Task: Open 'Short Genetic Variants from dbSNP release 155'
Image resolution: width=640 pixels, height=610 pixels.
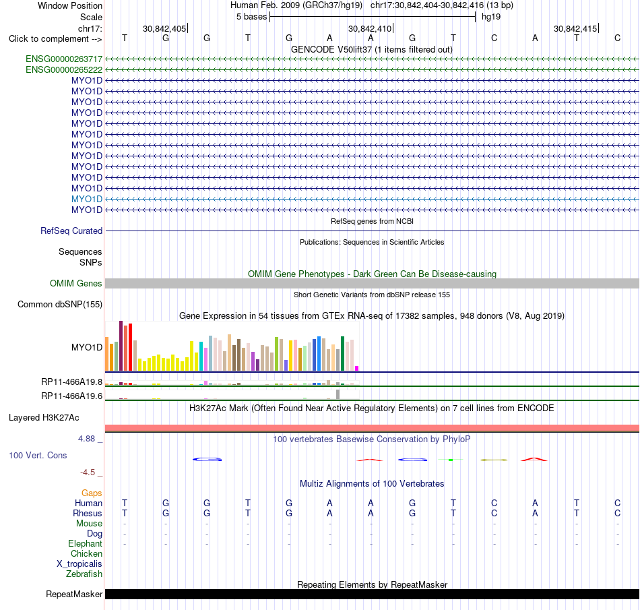Action: point(372,295)
